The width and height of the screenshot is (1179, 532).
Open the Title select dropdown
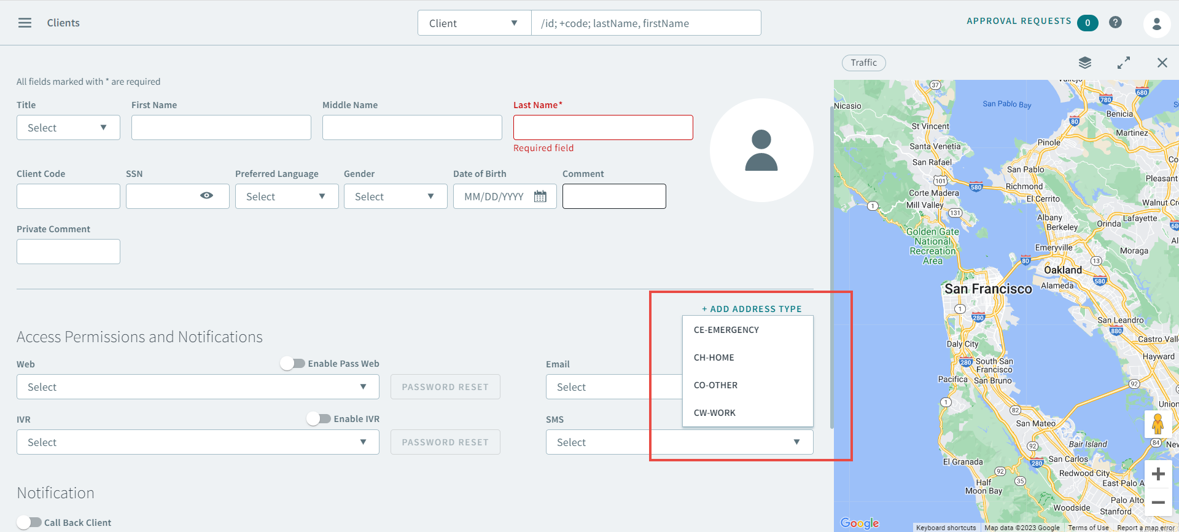click(68, 128)
